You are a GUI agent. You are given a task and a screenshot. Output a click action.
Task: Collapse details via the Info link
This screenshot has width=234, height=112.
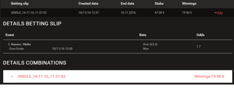click(x=220, y=13)
